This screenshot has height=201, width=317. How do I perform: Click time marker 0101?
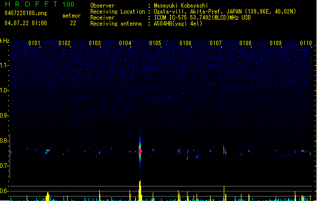34,43
